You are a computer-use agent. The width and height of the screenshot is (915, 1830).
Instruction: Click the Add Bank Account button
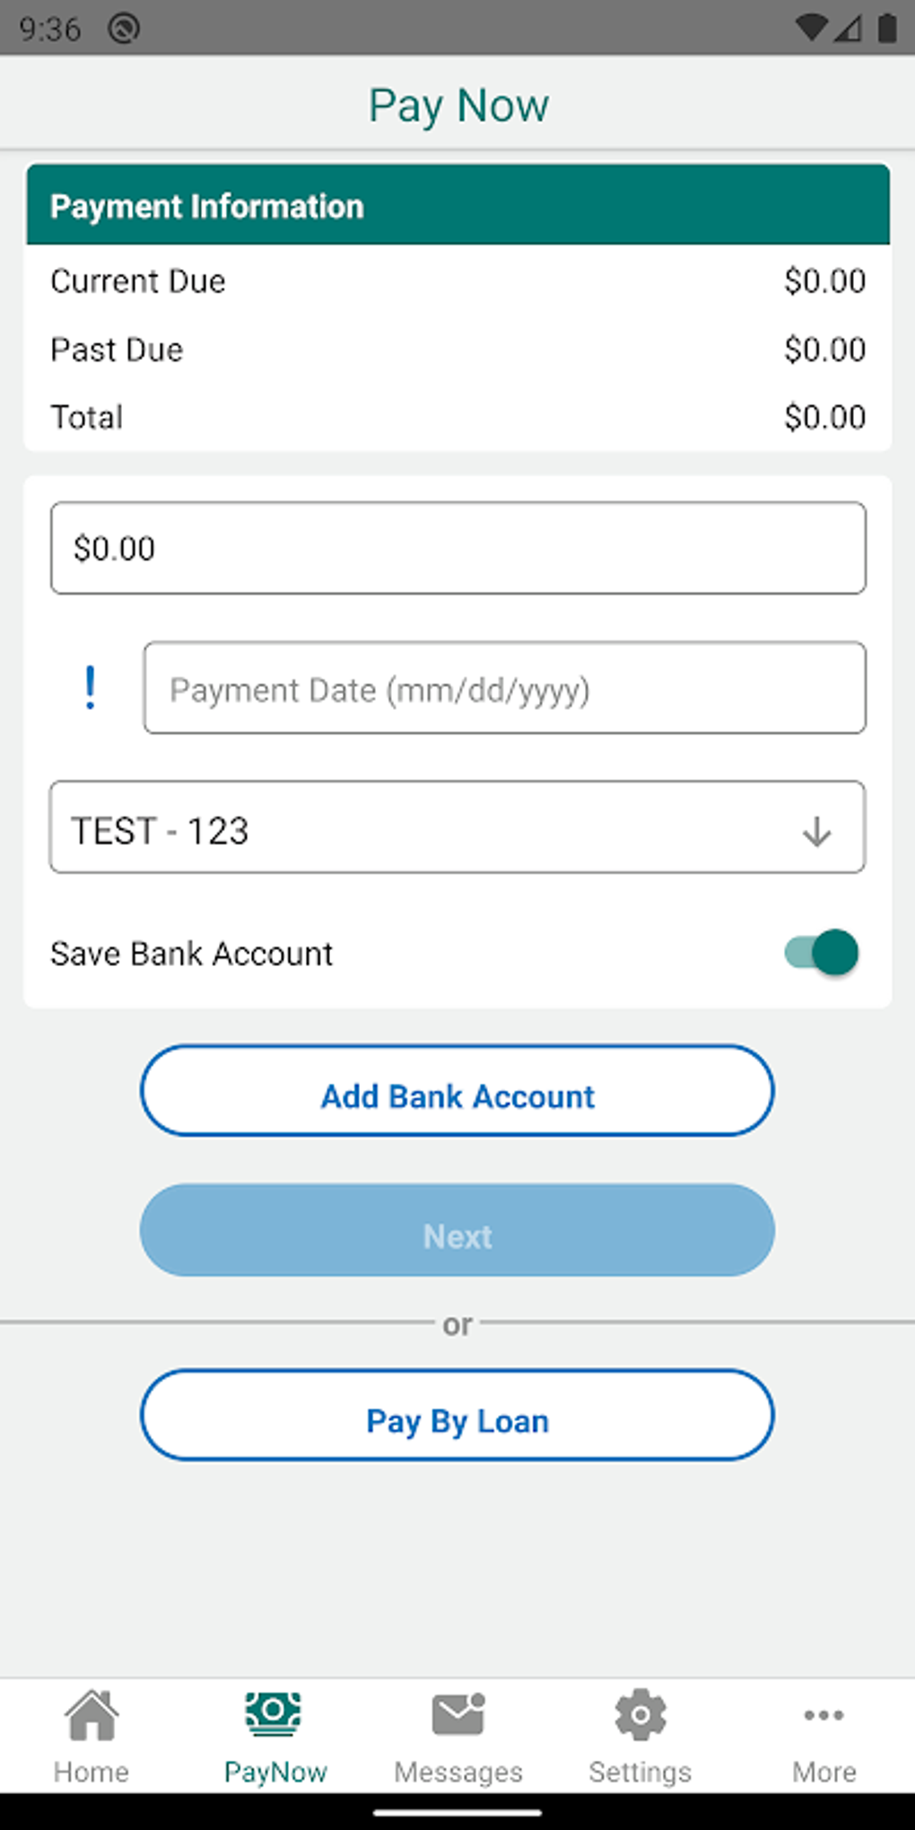[457, 1091]
